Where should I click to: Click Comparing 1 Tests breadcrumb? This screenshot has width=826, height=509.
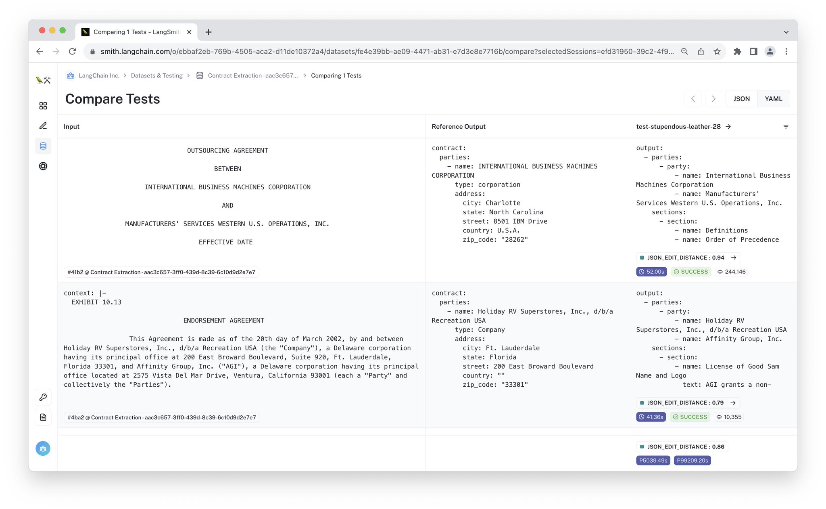(x=336, y=75)
